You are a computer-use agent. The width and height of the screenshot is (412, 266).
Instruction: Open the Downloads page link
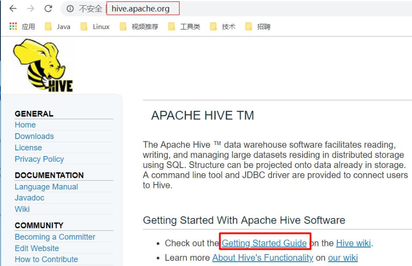[x=34, y=136]
